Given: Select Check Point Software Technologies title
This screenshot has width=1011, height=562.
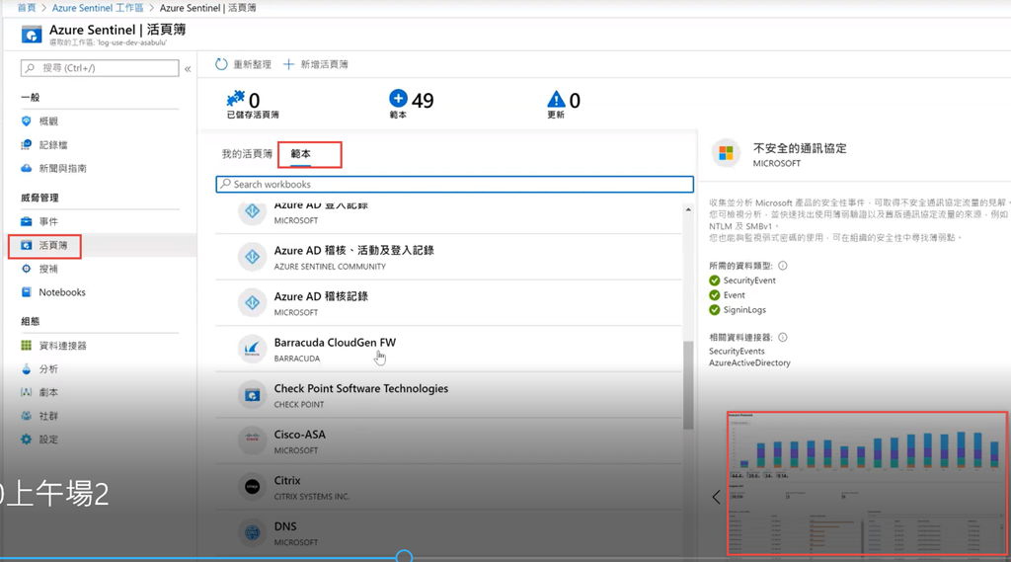Looking at the screenshot, I should [x=361, y=388].
